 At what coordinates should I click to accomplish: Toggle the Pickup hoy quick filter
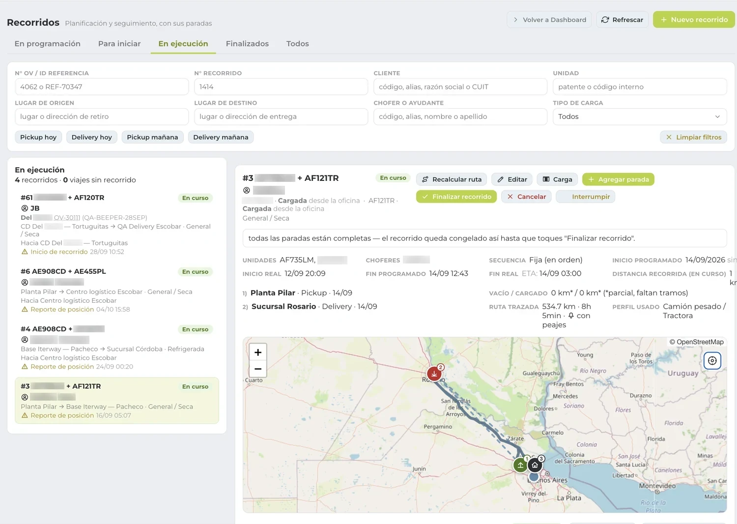point(38,137)
